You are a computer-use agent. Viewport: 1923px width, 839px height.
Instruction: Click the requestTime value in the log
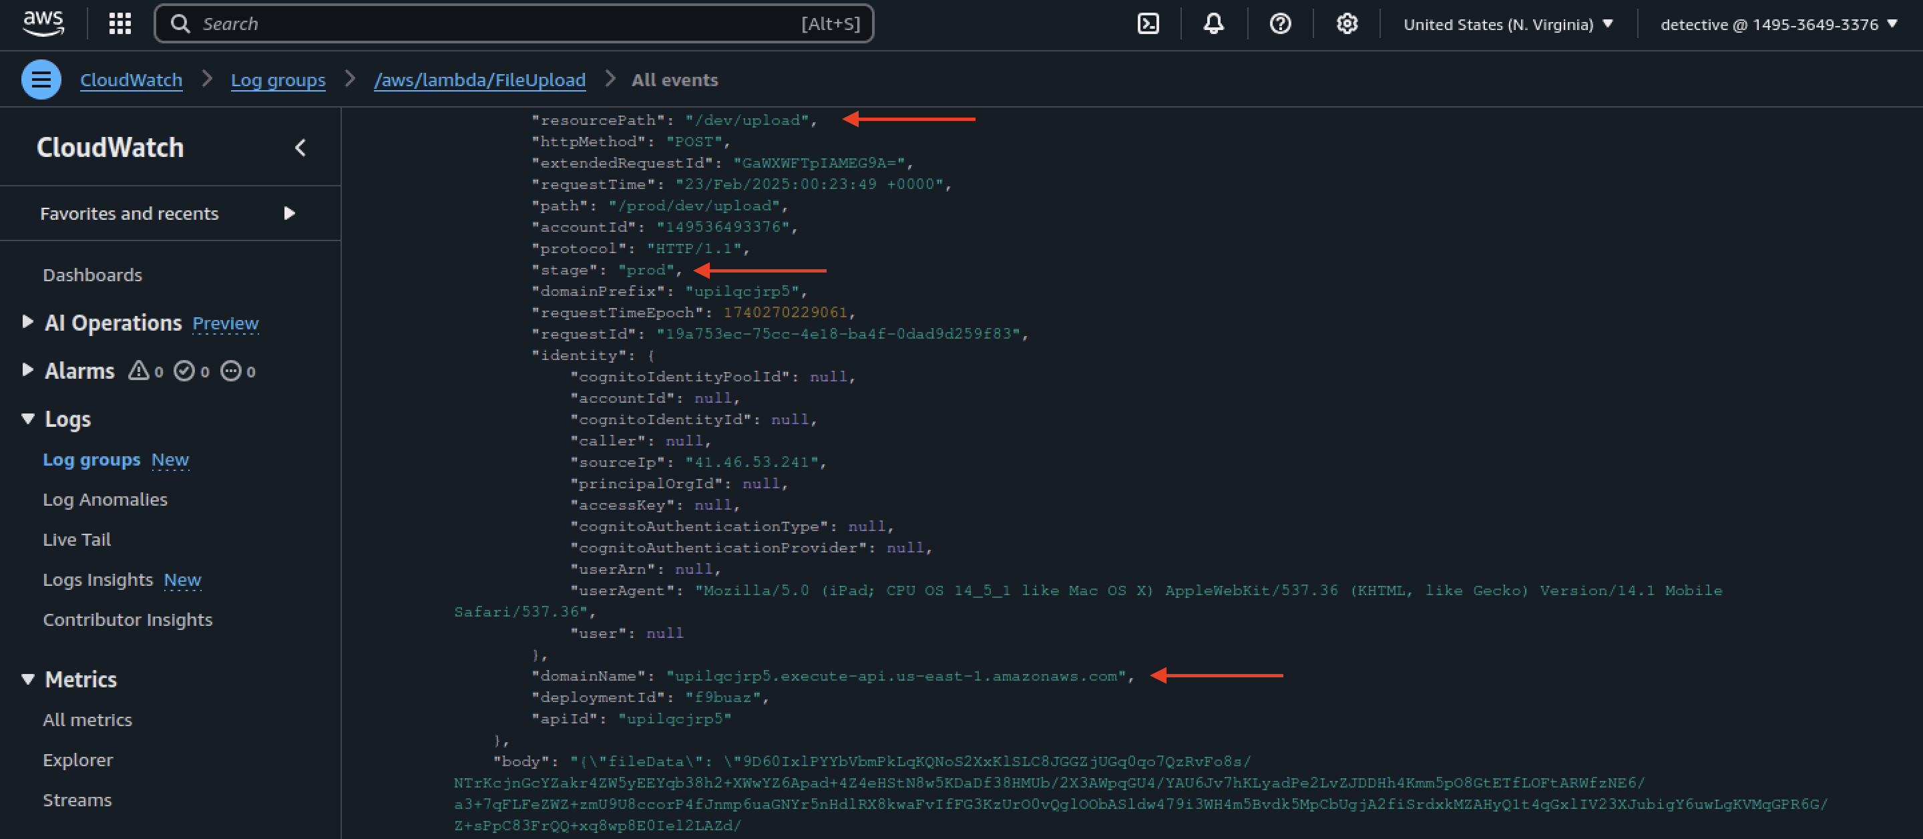point(809,184)
